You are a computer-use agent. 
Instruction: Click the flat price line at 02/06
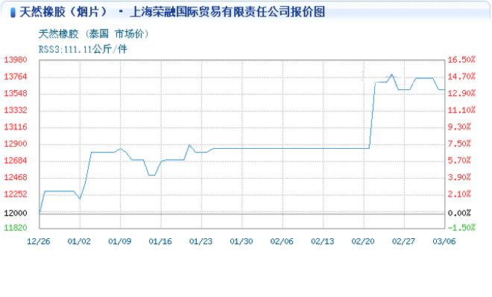(283, 148)
